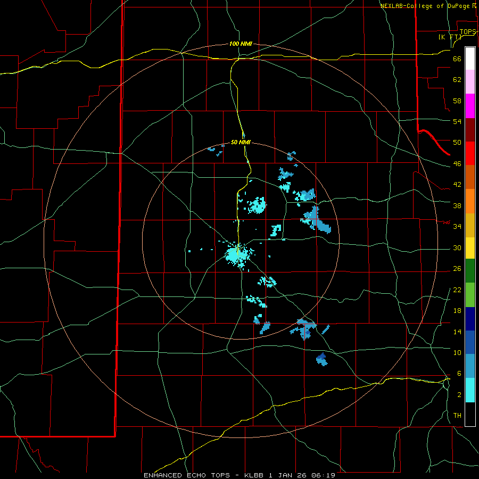Click the lighter orange legend swatch
Screen dimensions: 479x479
coord(470,201)
